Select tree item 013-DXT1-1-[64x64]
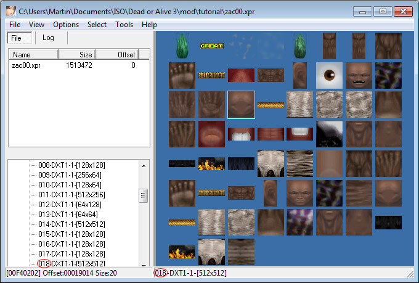Viewport: 419px width, 283px height. coord(68,215)
